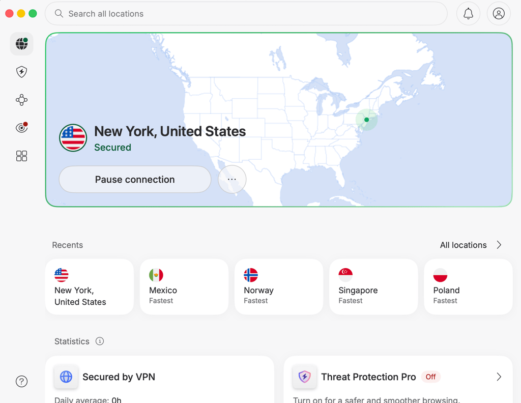Expand Threat Protection Pro chevron

[499, 377]
